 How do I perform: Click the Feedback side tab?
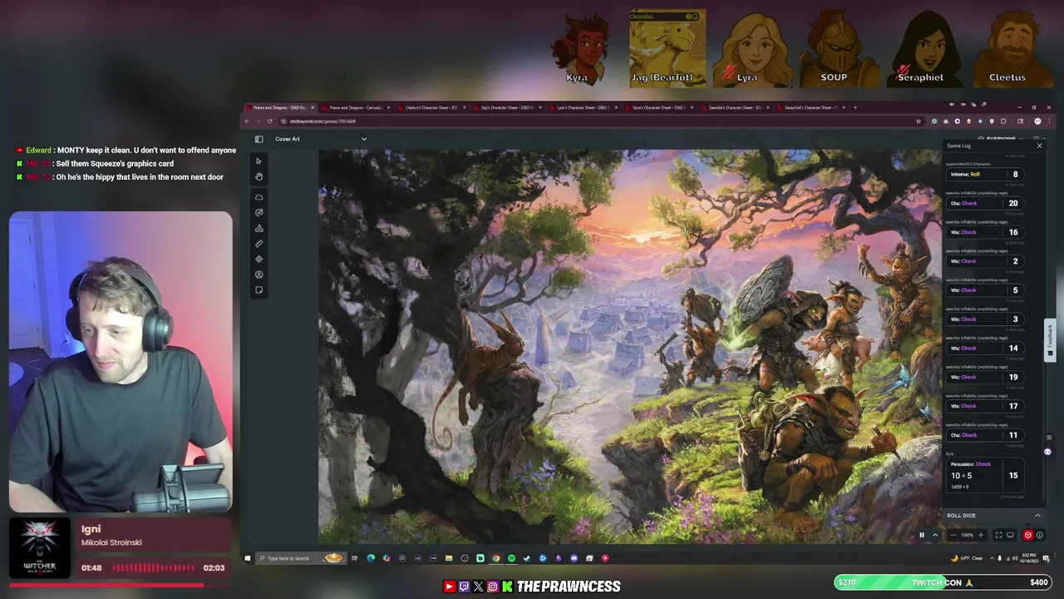(x=1050, y=339)
